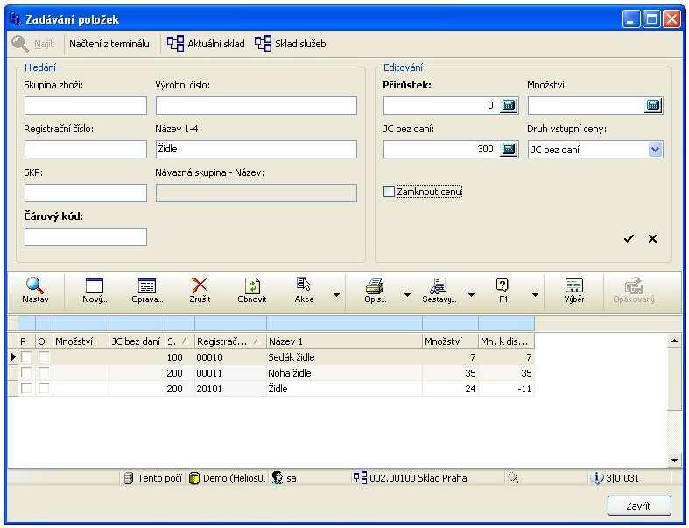Open calculator for Přírůstek field
The height and width of the screenshot is (528, 689).
point(509,105)
